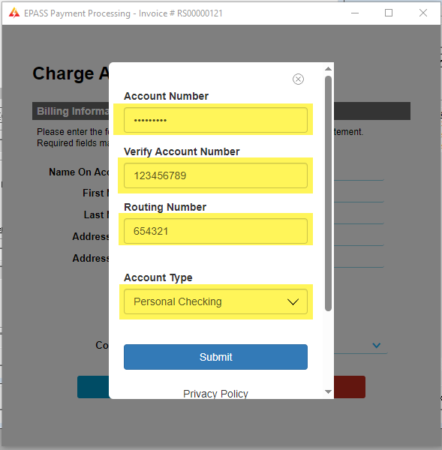Submit the bank account details
The height and width of the screenshot is (450, 442).
(215, 357)
